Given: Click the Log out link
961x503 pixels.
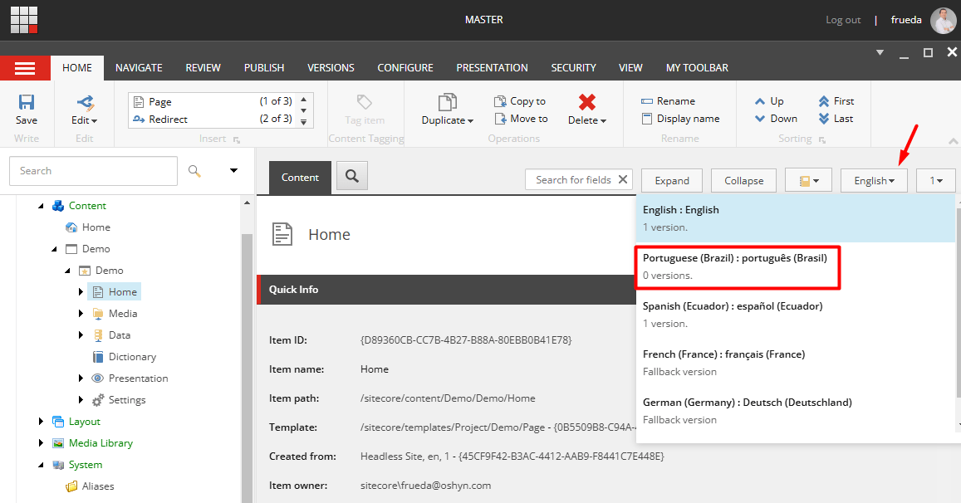Looking at the screenshot, I should (843, 20).
